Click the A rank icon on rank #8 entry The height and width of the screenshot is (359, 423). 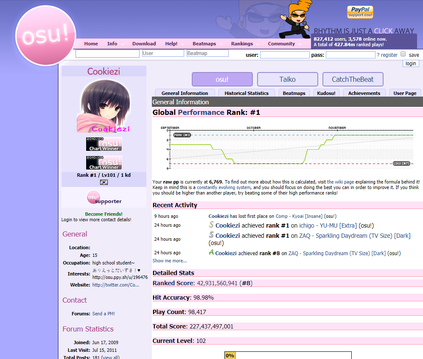click(211, 252)
